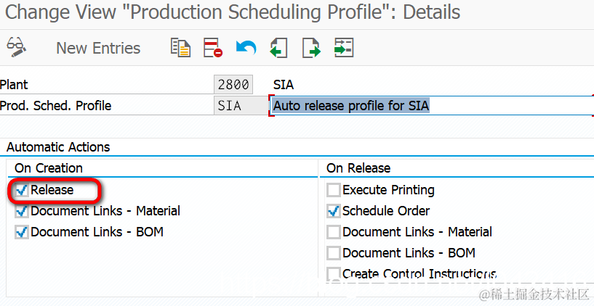Screen dimensions: 594x306
Task: Uncheck Release under On Creation
Action: (x=22, y=190)
